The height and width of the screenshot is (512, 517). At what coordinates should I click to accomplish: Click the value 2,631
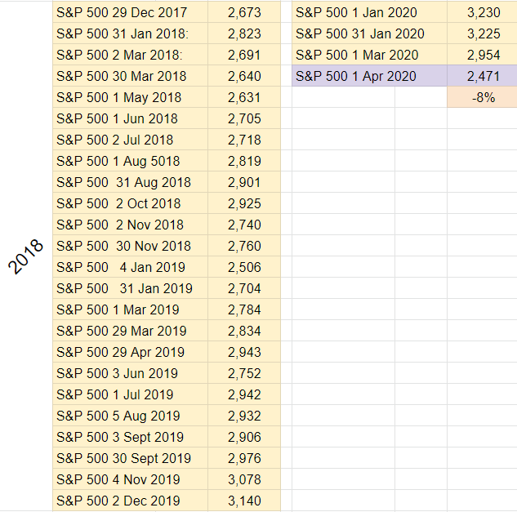pyautogui.click(x=244, y=97)
